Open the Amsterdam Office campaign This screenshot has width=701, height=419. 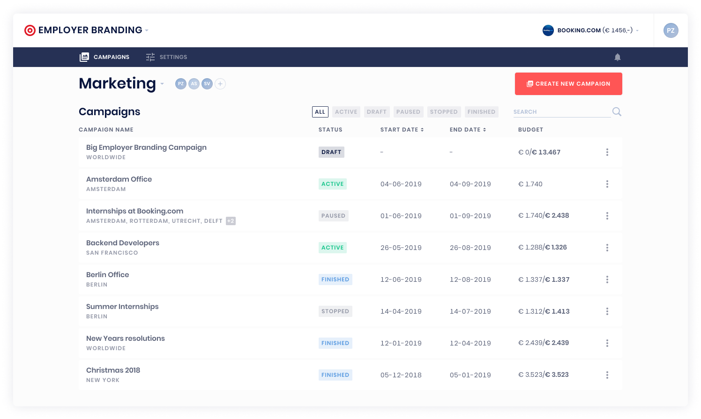click(x=119, y=179)
